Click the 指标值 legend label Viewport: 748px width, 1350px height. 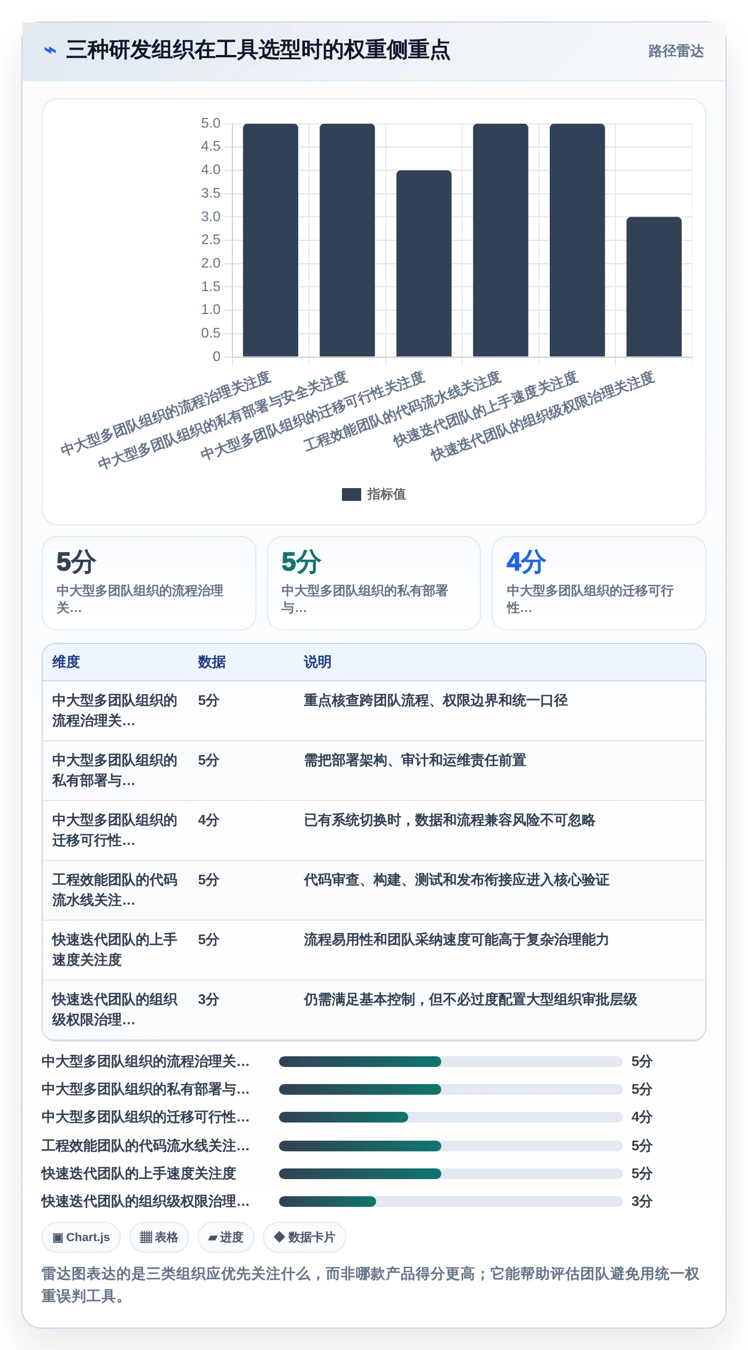point(386,495)
